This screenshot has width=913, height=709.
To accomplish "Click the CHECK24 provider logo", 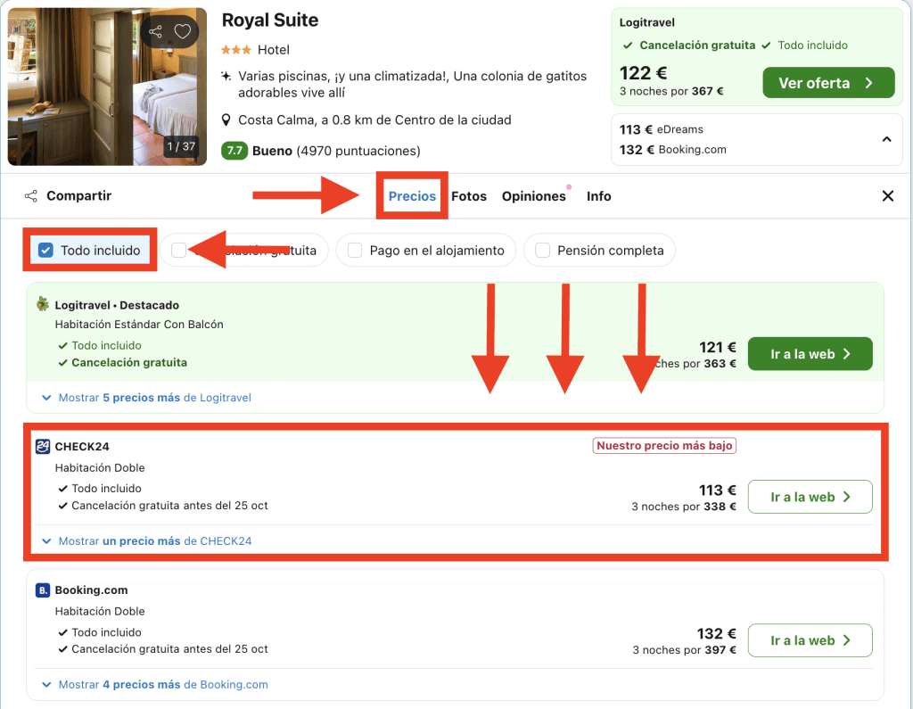I will pos(43,447).
